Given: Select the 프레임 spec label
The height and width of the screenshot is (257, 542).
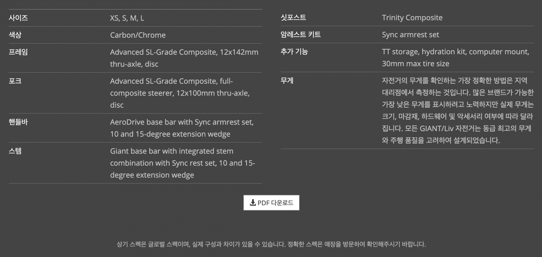Looking at the screenshot, I should [x=18, y=52].
